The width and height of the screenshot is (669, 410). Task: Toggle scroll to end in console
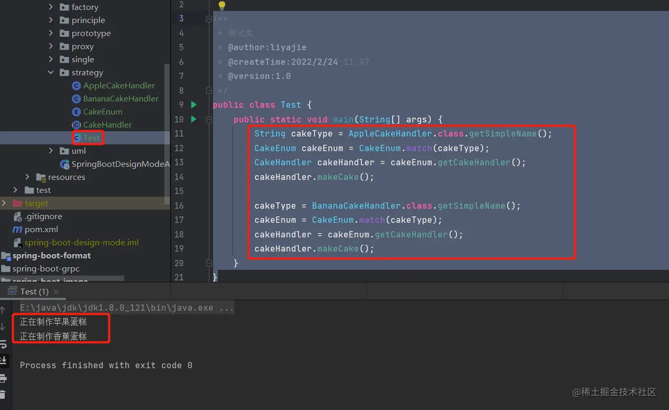[3, 360]
